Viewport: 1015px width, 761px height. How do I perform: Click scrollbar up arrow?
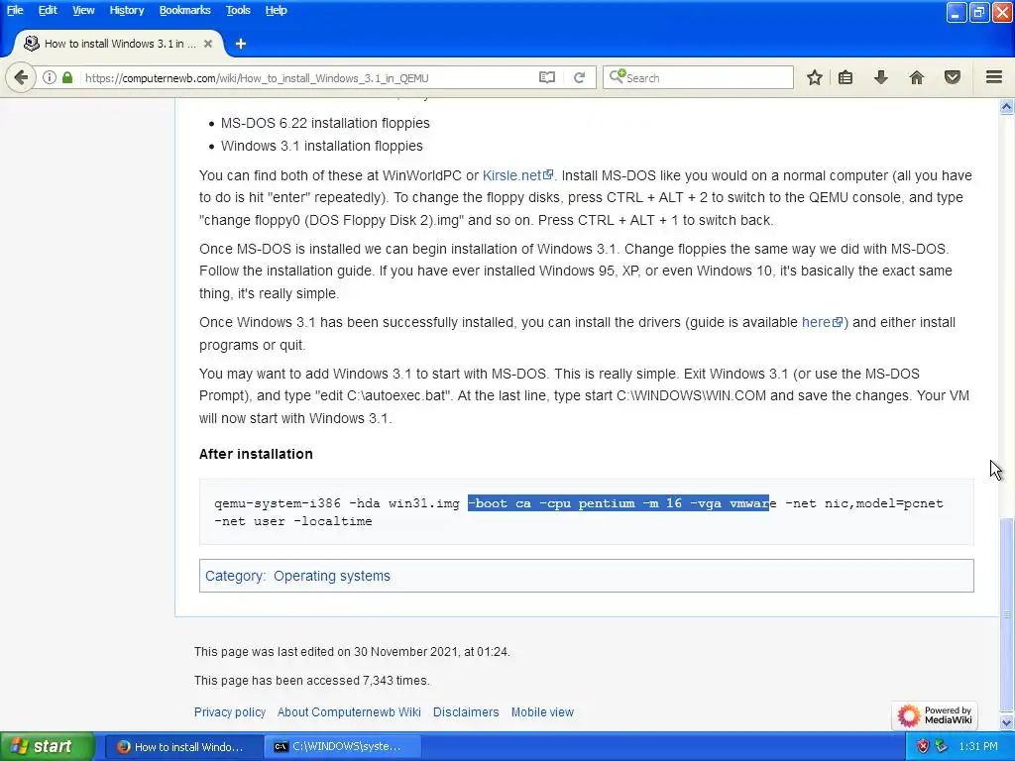pyautogui.click(x=1007, y=107)
